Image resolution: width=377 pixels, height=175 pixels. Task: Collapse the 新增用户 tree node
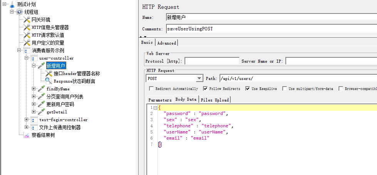pyautogui.click(x=34, y=65)
